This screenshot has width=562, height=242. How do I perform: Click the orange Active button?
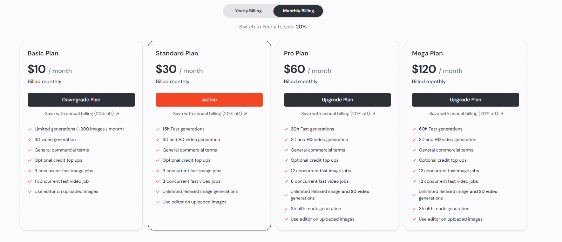tap(209, 100)
